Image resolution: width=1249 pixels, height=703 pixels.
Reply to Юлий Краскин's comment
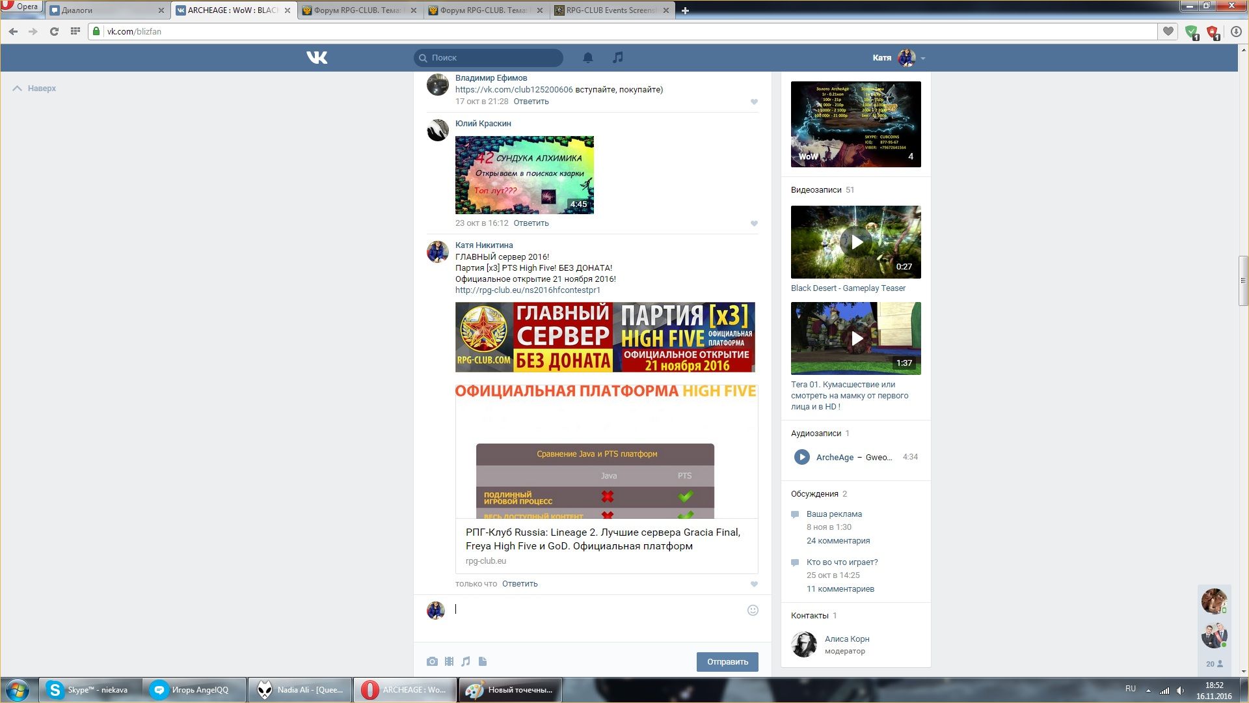(x=531, y=223)
